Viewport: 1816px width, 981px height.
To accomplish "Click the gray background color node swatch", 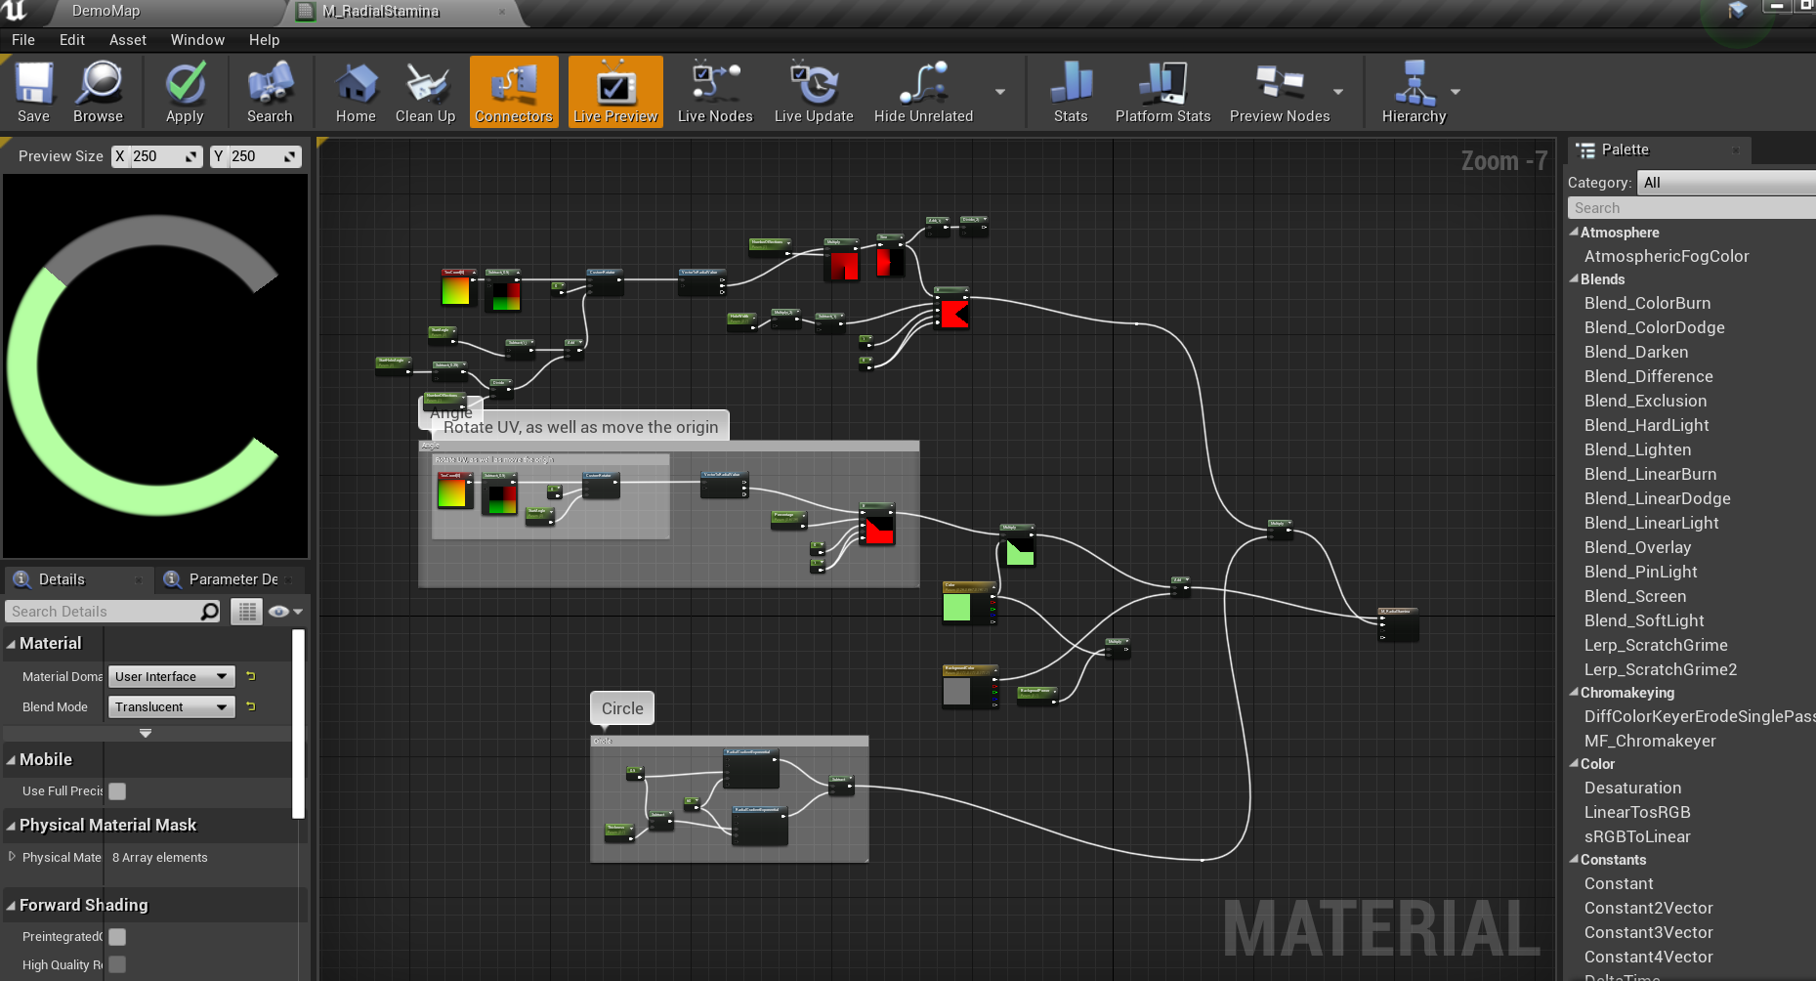I will (x=956, y=691).
